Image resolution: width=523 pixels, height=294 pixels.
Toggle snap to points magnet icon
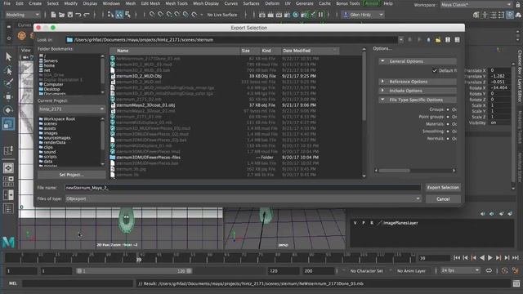pos(169,15)
